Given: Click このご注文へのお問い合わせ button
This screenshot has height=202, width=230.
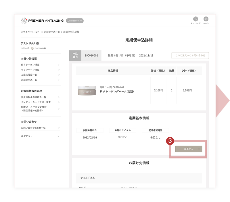Looking at the screenshot, I should [190, 56].
